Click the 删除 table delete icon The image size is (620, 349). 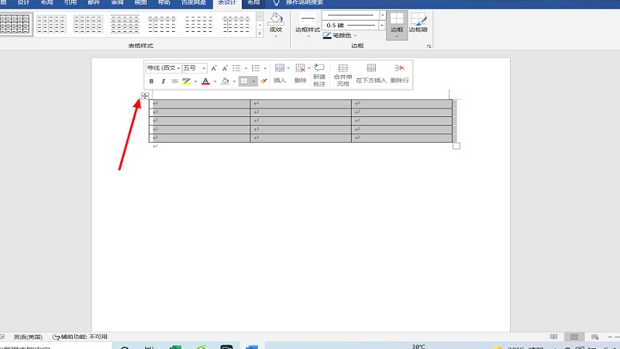(x=301, y=74)
